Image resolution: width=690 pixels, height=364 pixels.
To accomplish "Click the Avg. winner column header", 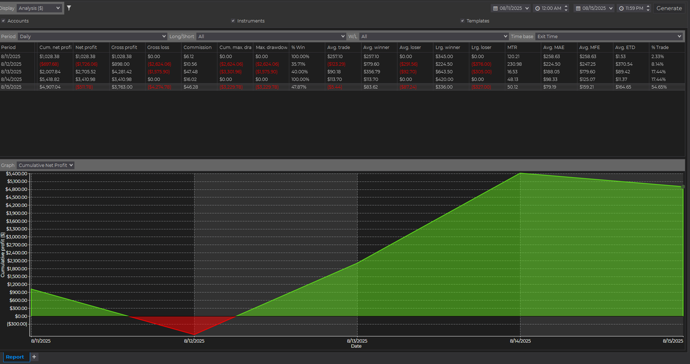I will tap(379, 47).
